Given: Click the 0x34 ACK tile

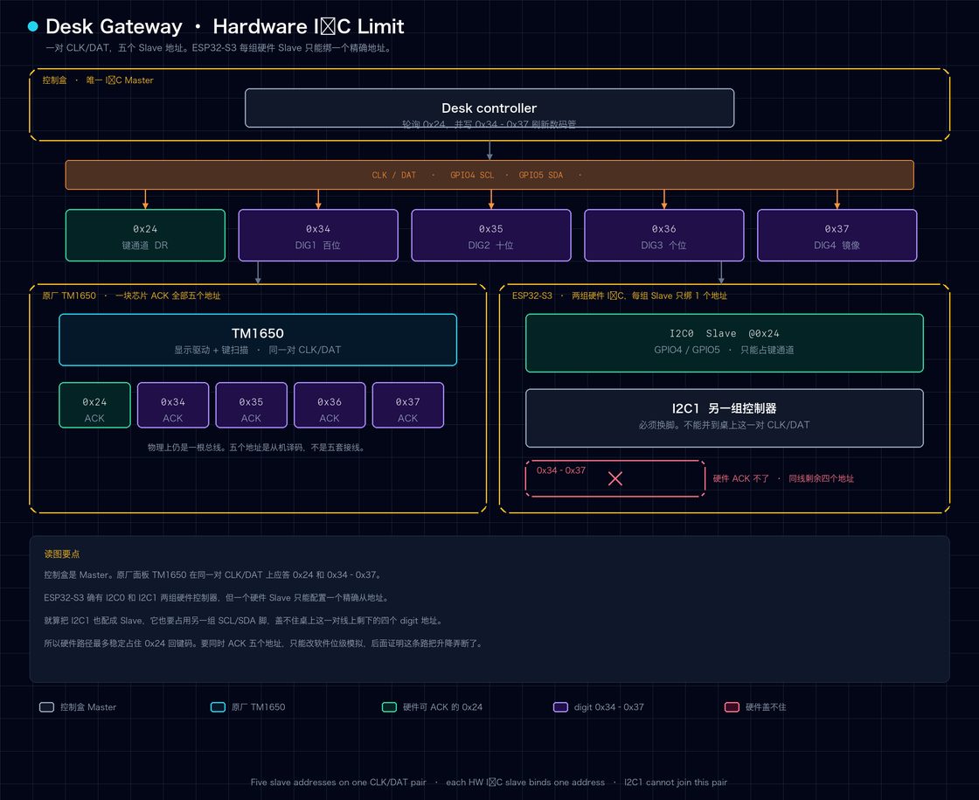Looking at the screenshot, I should [x=173, y=406].
